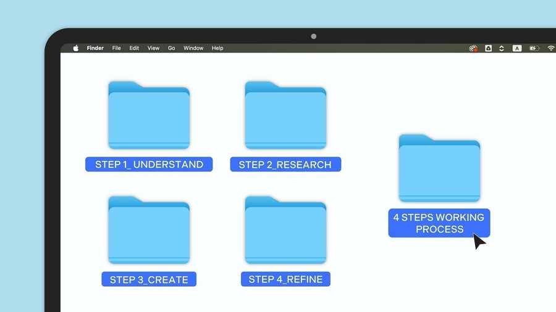Screen dimensions: 556x312
Task: Open the keyboard input source menu
Action: click(517, 48)
